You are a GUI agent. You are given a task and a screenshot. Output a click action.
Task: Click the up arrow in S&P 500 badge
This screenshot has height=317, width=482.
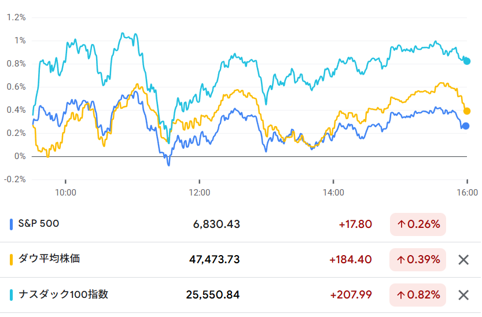400,224
